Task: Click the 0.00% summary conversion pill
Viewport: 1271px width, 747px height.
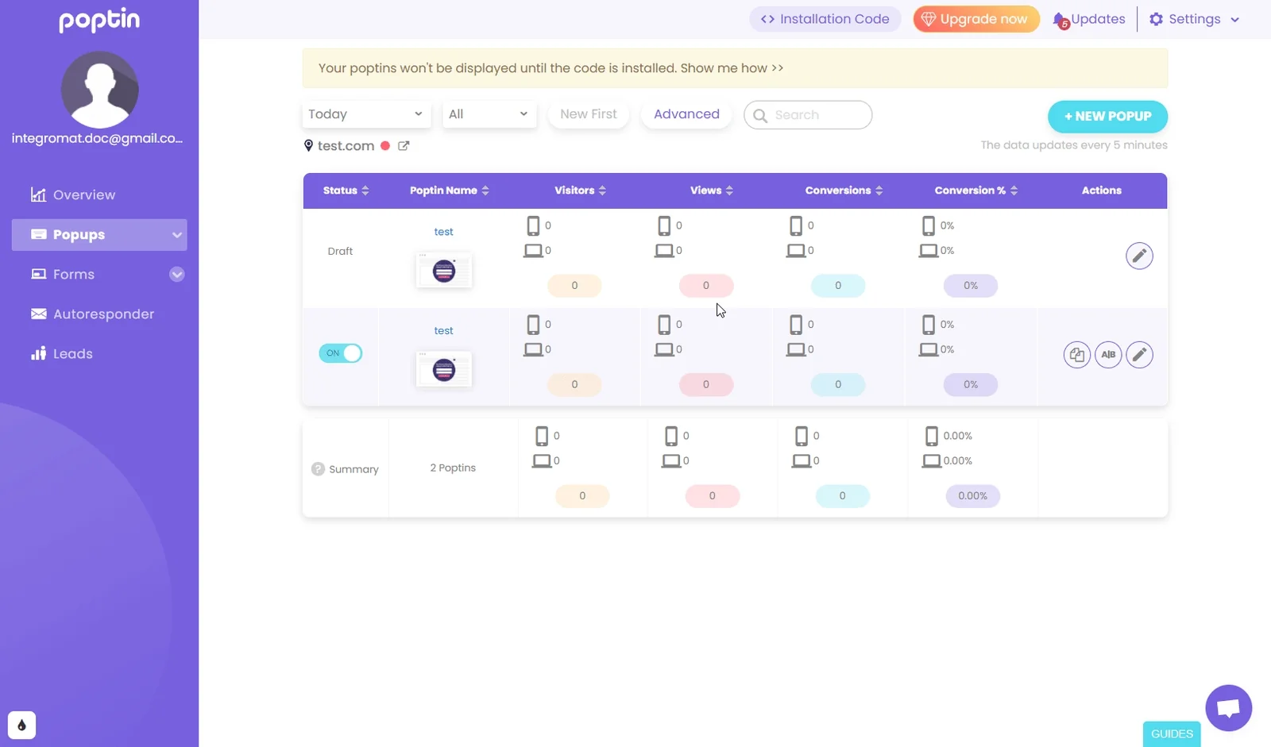Action: (972, 496)
